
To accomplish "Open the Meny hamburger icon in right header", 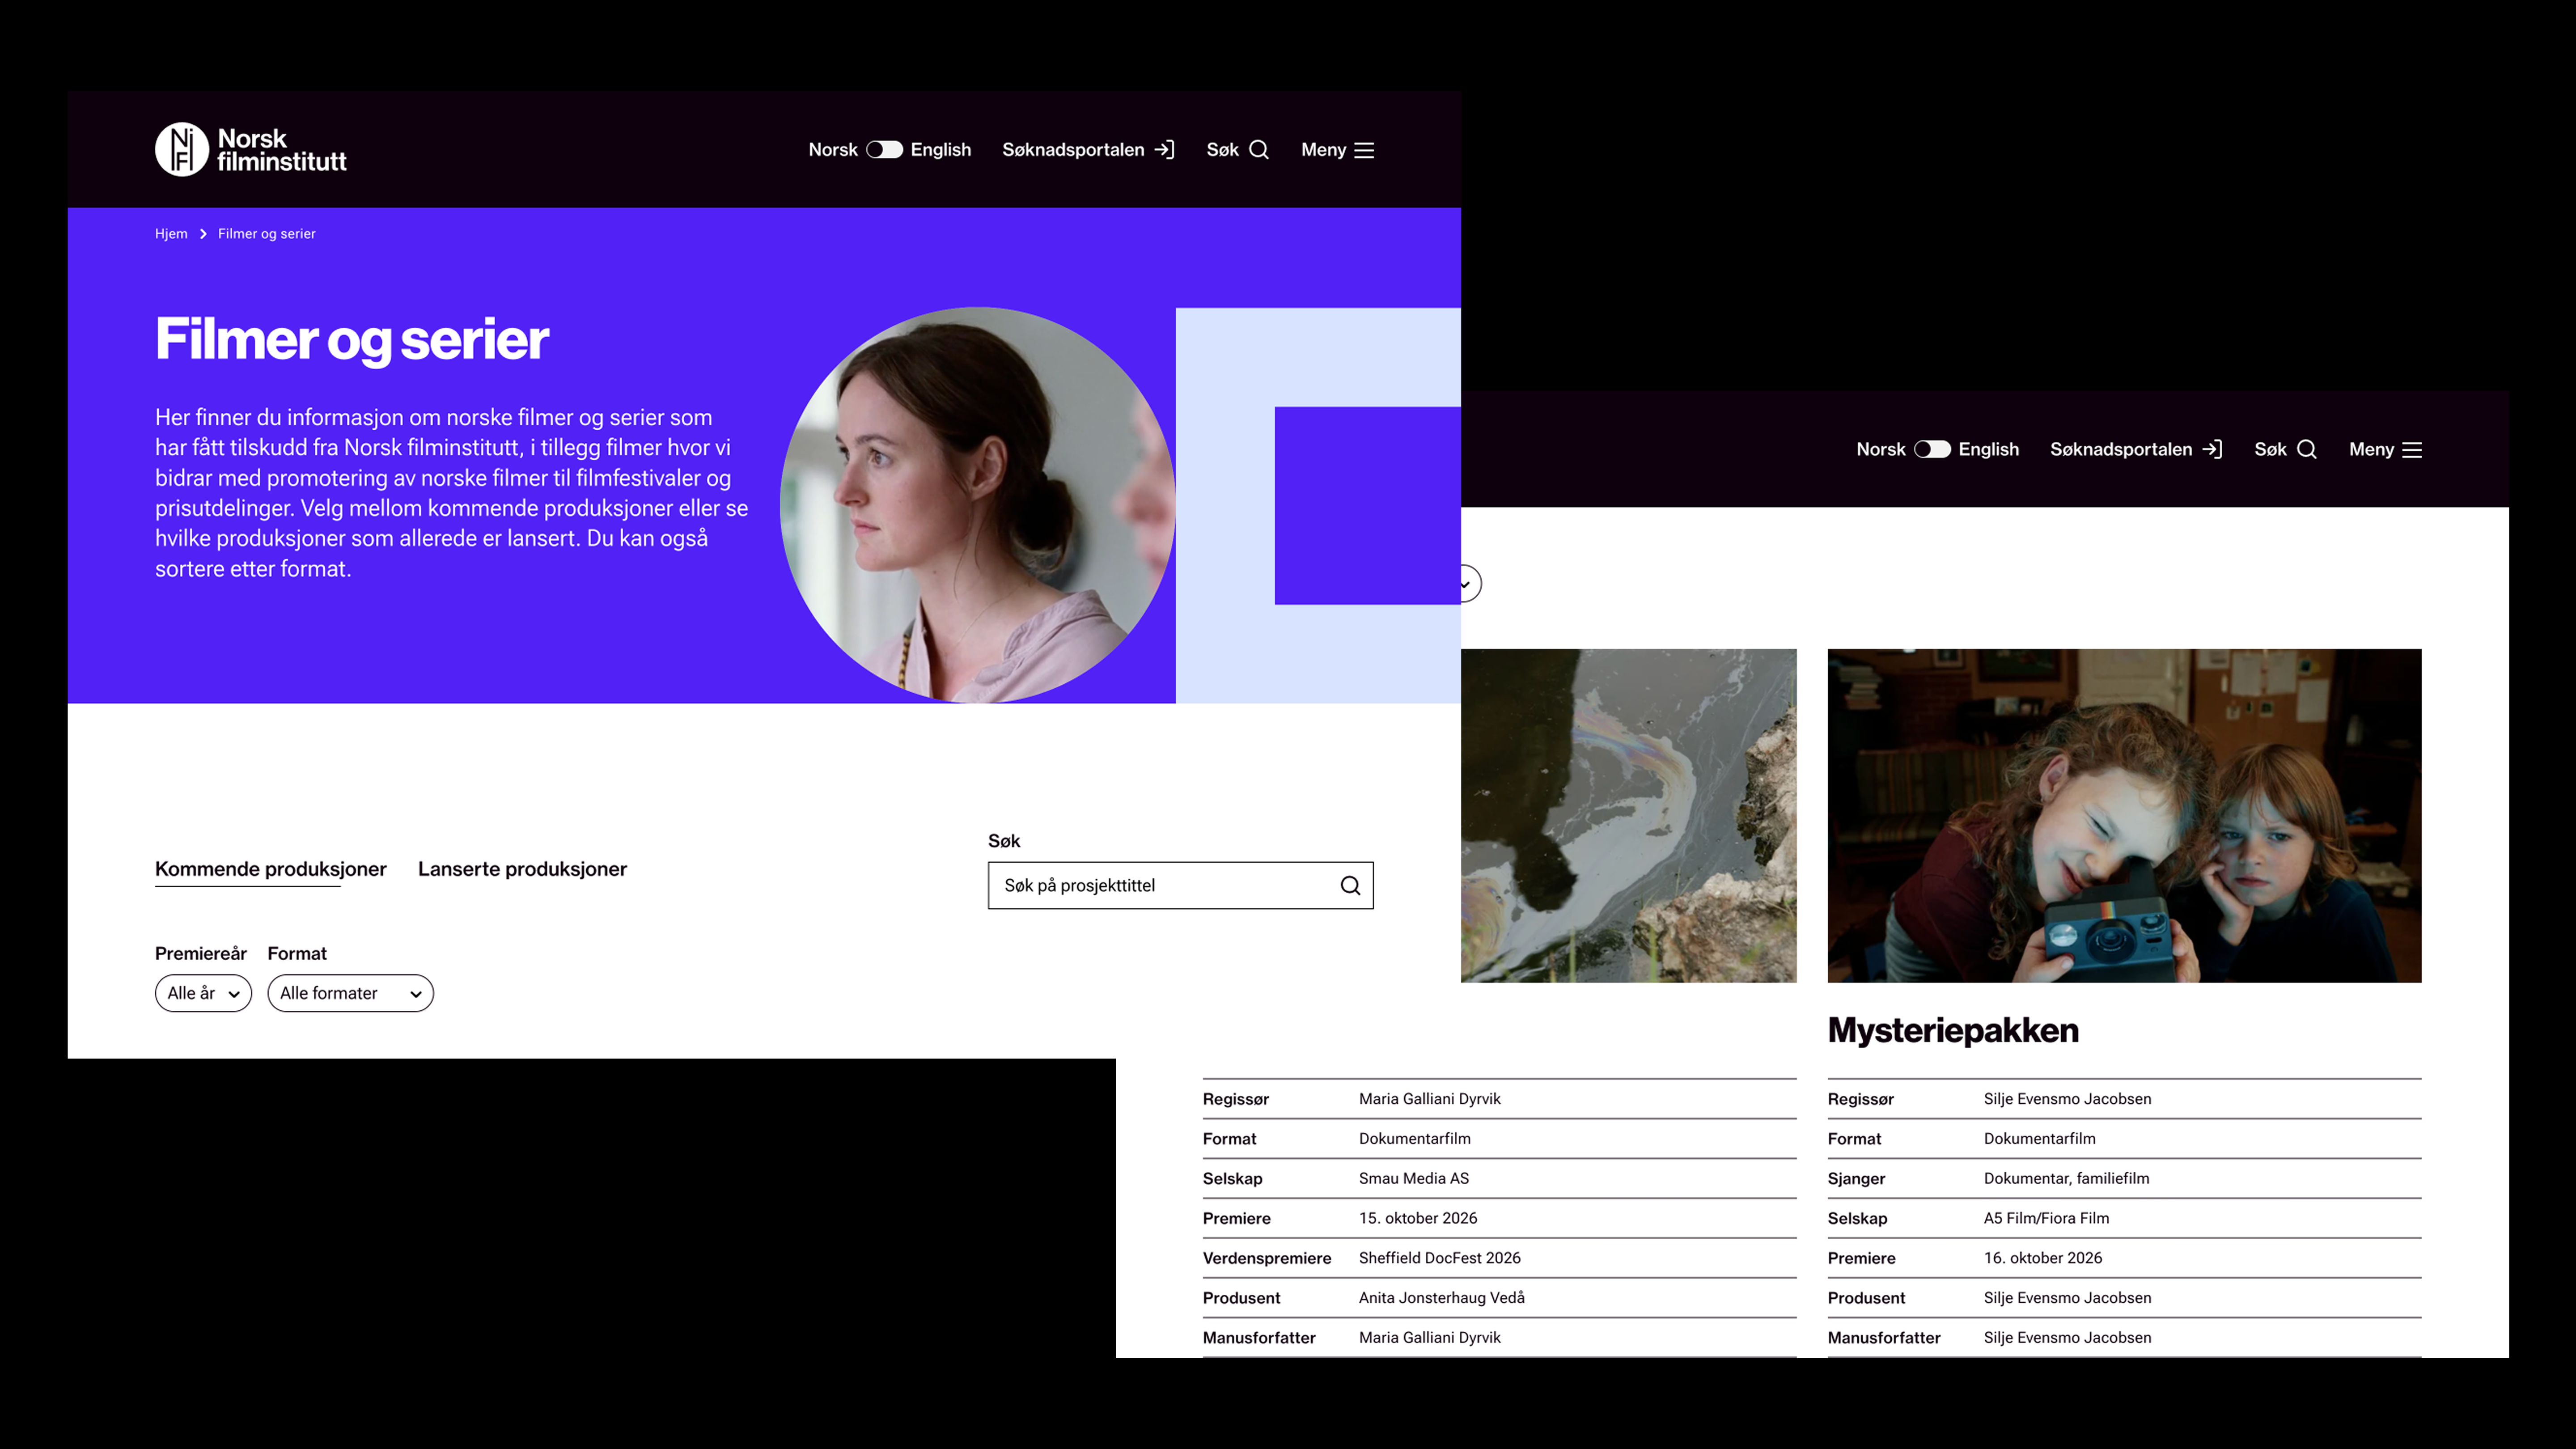I will coord(2412,450).
